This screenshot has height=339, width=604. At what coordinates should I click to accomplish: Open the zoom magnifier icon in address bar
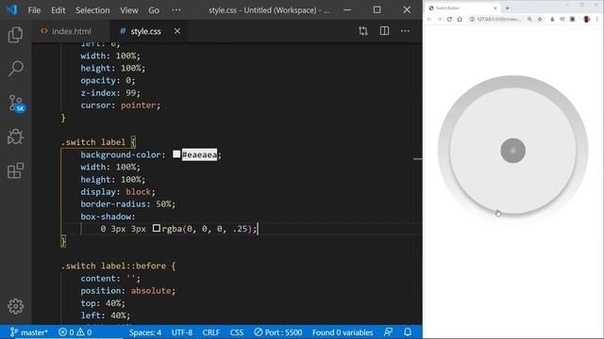529,19
